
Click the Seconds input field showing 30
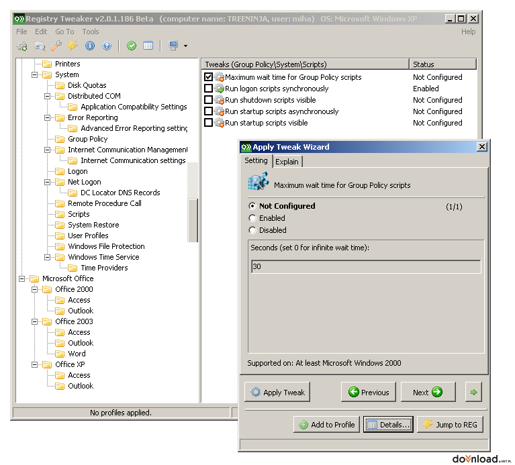tap(366, 267)
